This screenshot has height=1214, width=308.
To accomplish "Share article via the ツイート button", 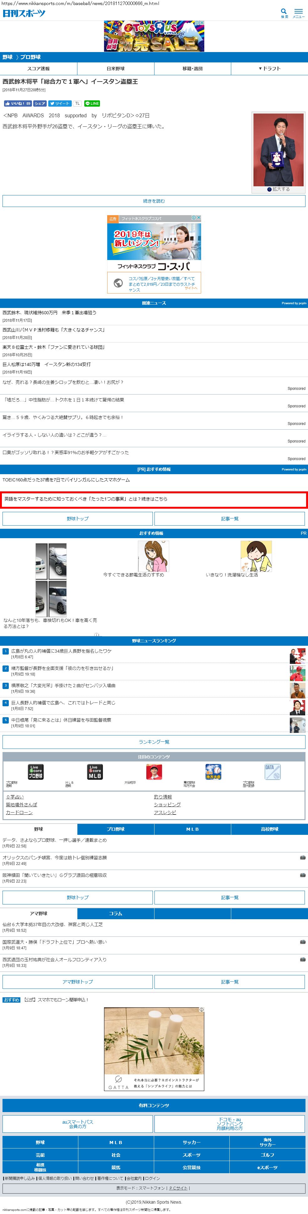I will (59, 103).
